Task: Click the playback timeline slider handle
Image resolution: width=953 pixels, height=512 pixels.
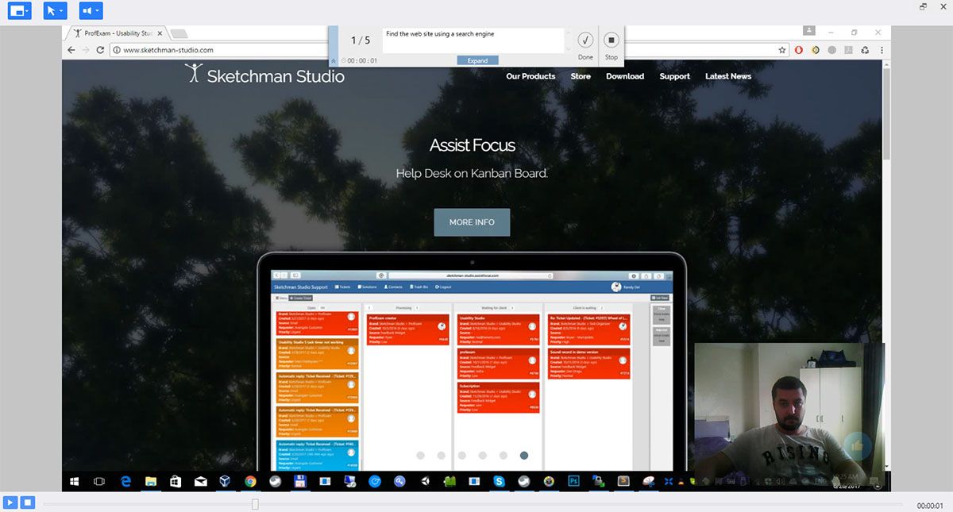Action: point(255,504)
